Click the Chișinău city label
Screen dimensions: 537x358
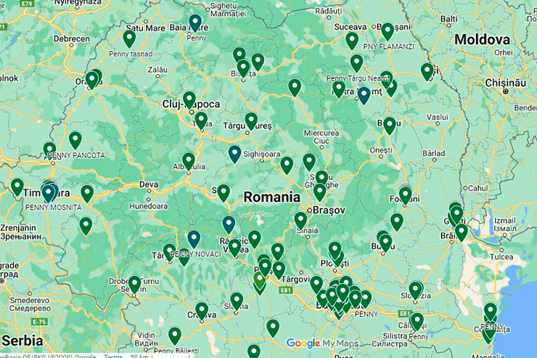[x=506, y=83]
